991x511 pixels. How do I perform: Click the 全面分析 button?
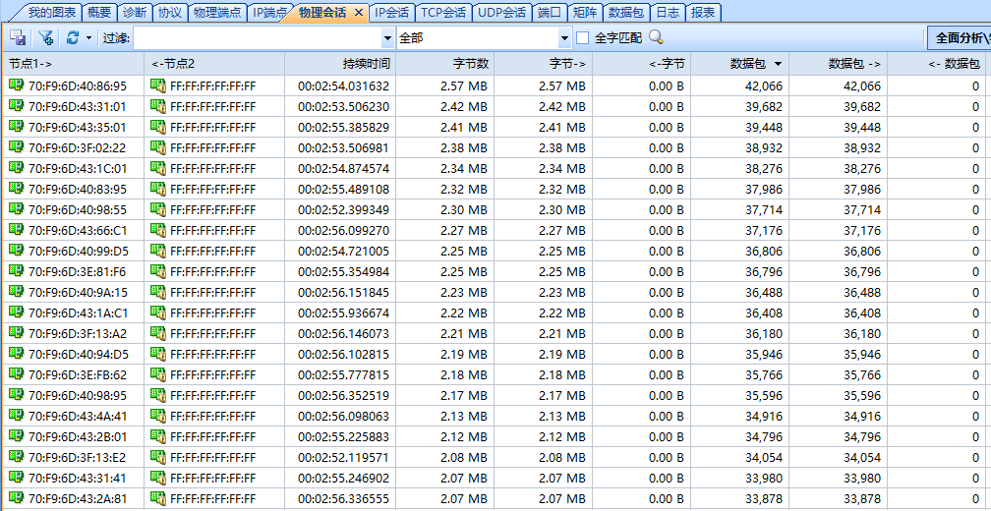[x=960, y=38]
